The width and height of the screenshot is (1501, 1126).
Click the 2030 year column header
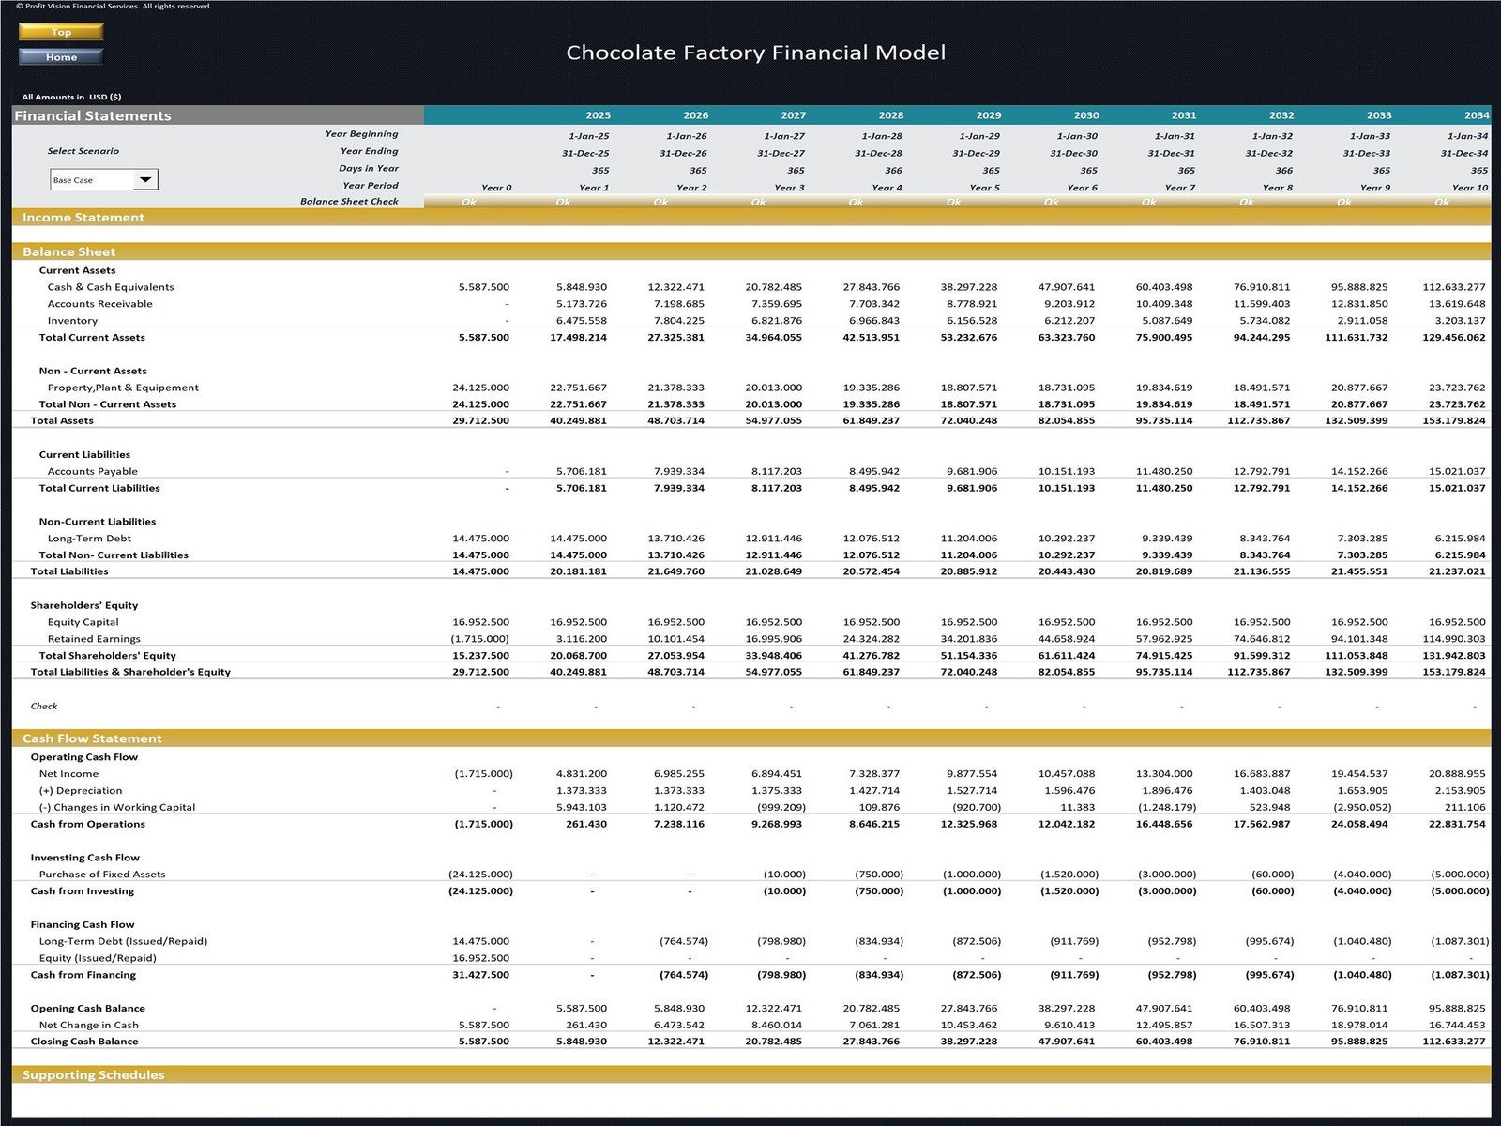(1085, 115)
